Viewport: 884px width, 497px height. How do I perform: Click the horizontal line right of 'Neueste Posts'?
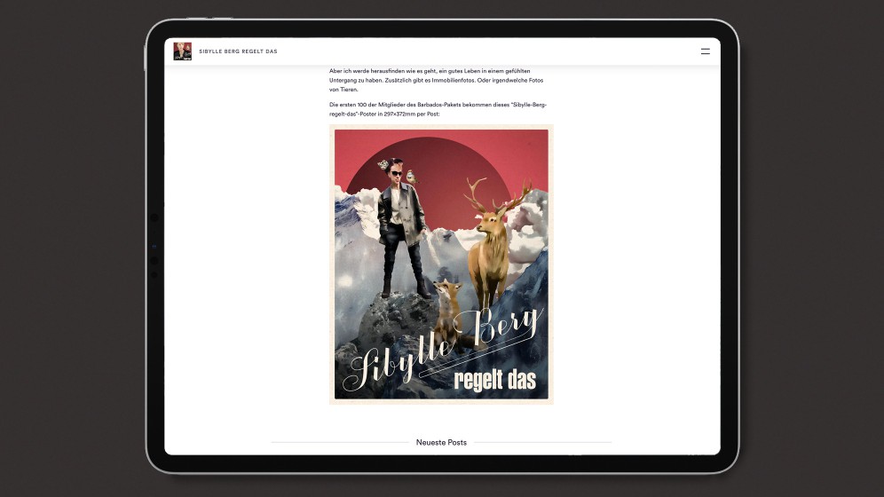coord(541,442)
